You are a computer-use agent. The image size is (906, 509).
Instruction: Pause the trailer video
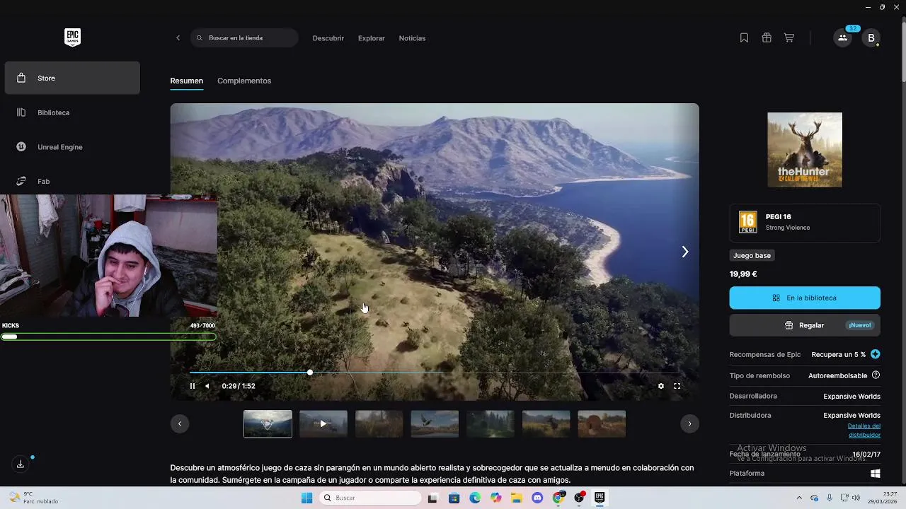point(192,386)
